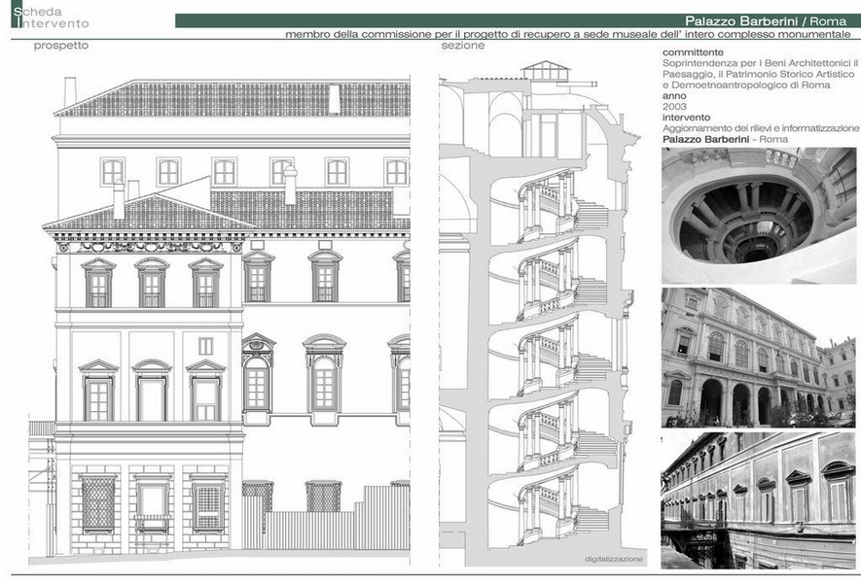Screen dimensions: 861x583
Task: Click the 'digitalizzazione' caption
Action: click(x=613, y=559)
